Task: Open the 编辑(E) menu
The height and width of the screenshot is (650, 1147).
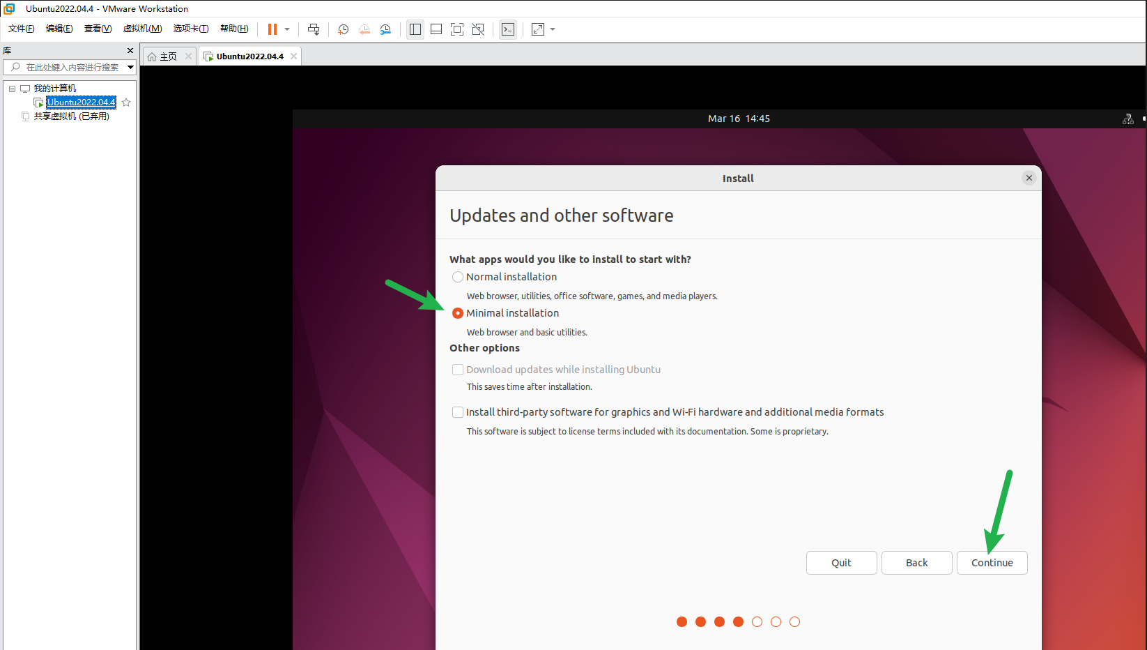Action: pos(59,29)
